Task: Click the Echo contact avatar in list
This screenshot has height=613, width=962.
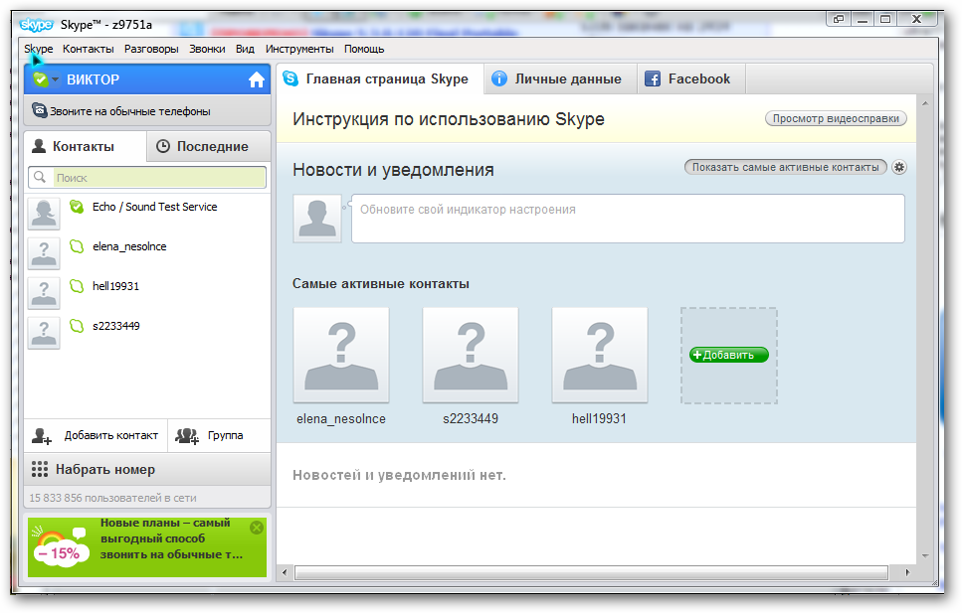Action: [44, 214]
